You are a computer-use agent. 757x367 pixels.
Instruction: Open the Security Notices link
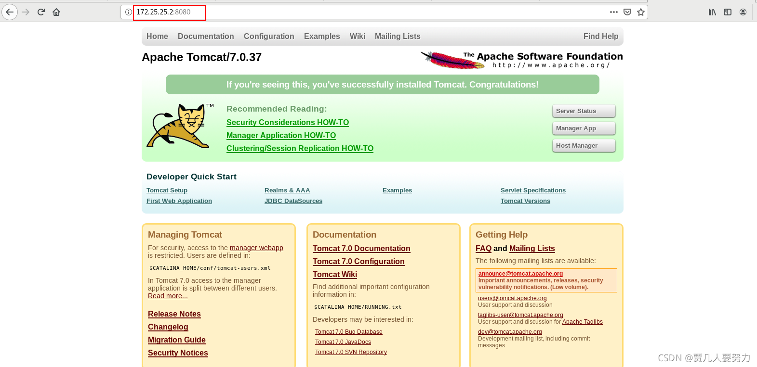pos(178,353)
